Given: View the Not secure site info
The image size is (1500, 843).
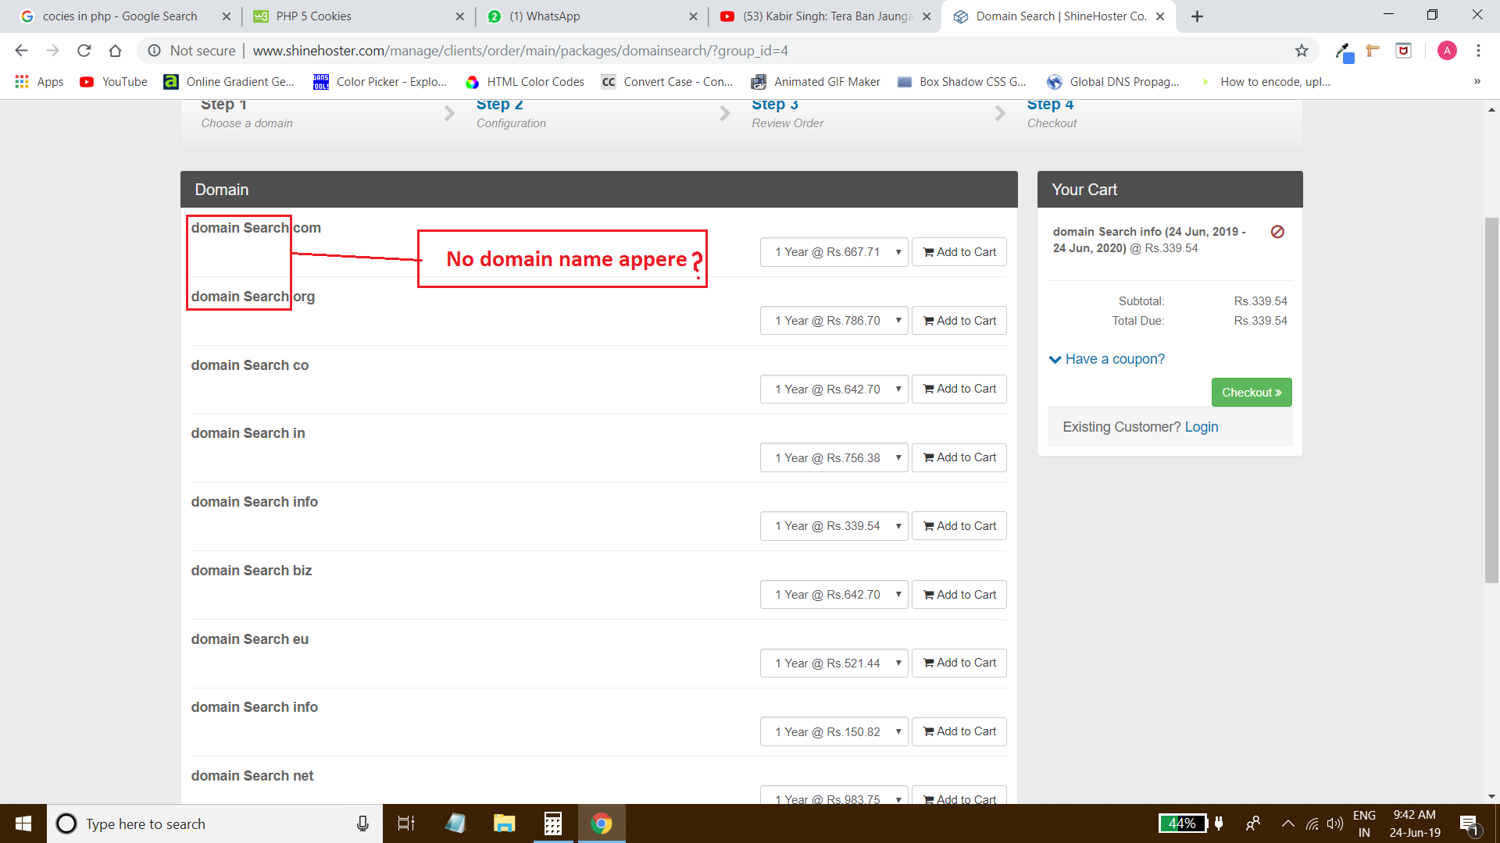Looking at the screenshot, I should click(x=191, y=51).
